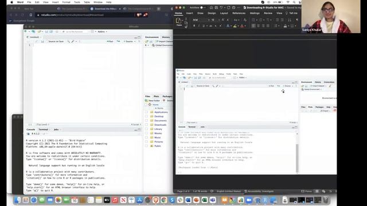Open the References tab in Word ribbon
The height and width of the screenshot is (206, 367).
coord(239,13)
